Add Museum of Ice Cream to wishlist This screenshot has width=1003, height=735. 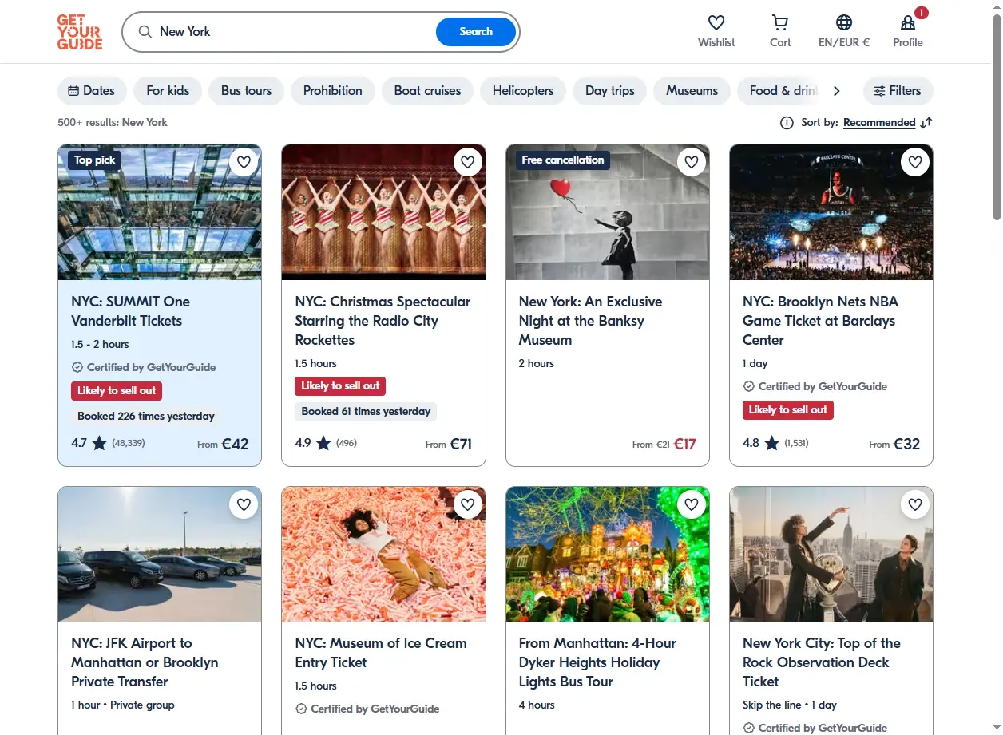click(x=468, y=504)
